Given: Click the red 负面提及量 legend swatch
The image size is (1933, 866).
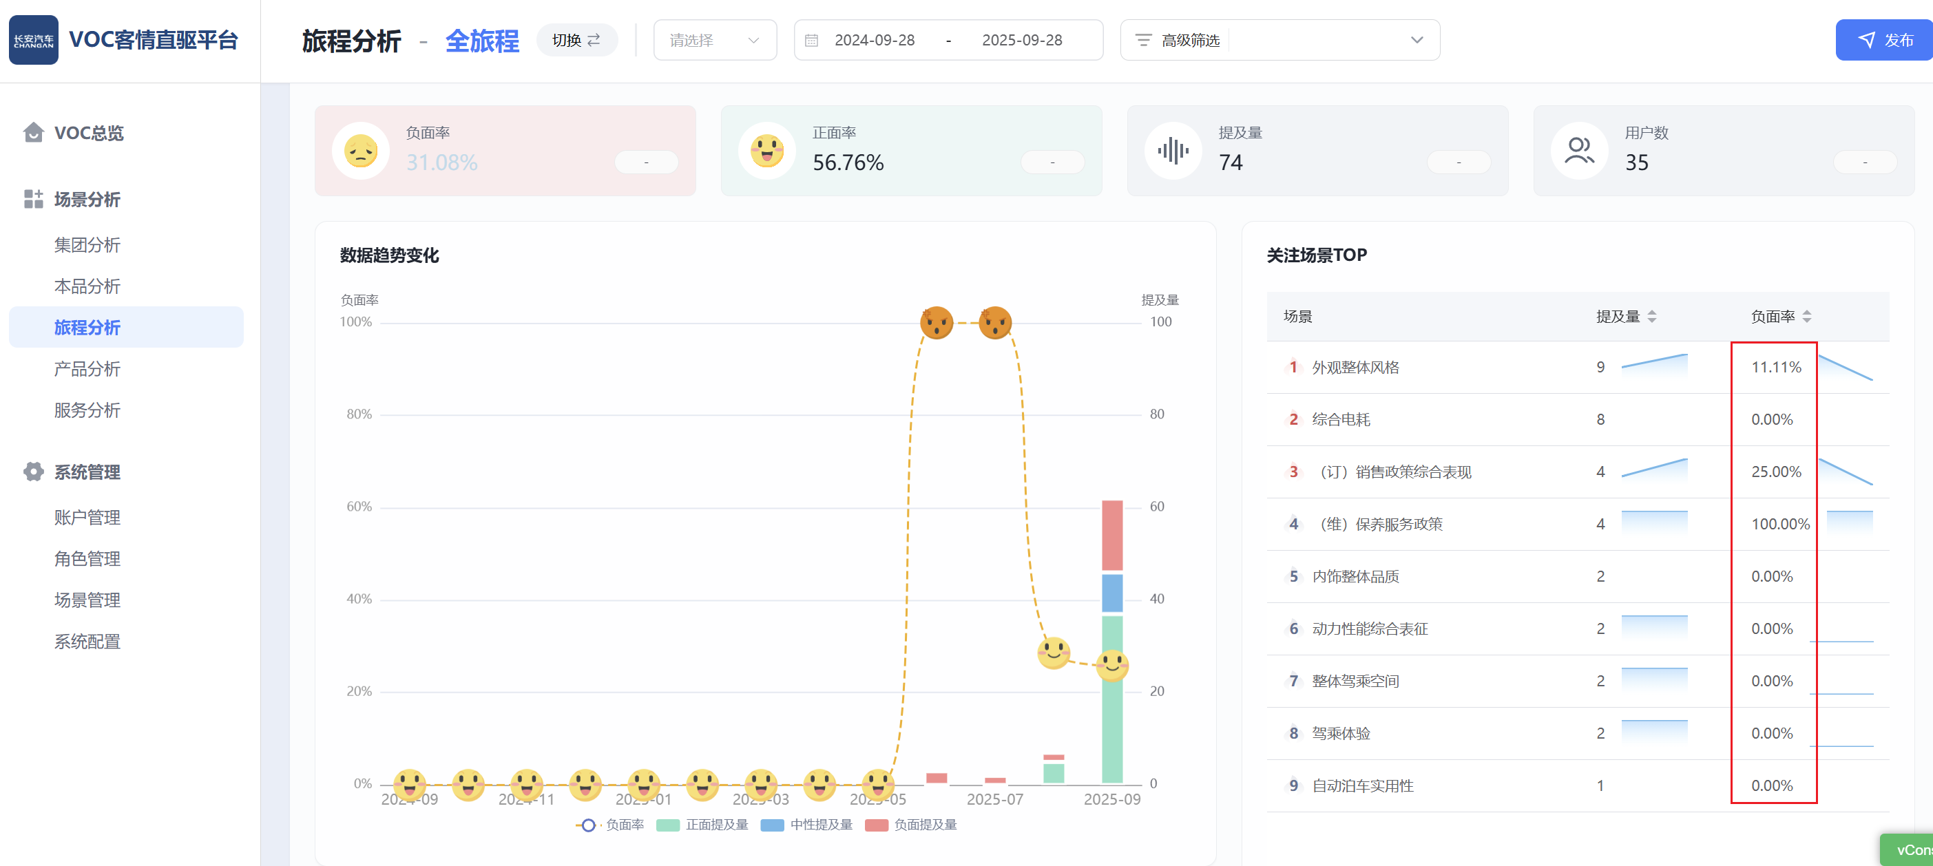Looking at the screenshot, I should 877,825.
